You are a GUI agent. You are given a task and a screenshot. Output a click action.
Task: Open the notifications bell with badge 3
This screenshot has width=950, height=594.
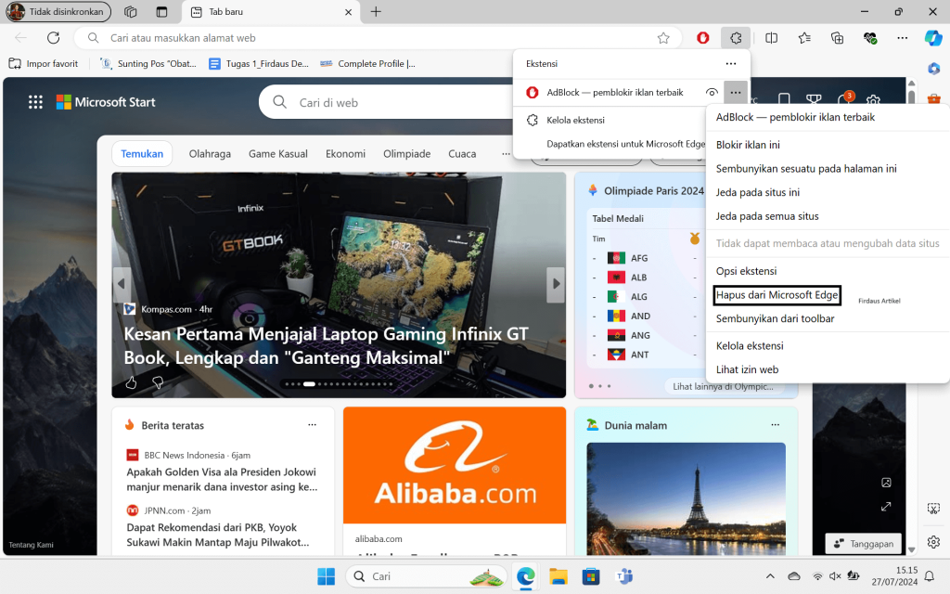coord(844,98)
